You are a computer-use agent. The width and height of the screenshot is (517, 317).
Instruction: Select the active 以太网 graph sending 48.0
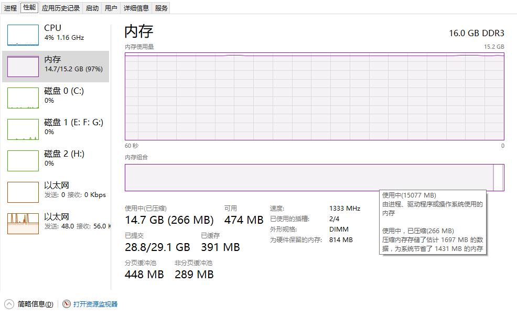[x=23, y=224]
